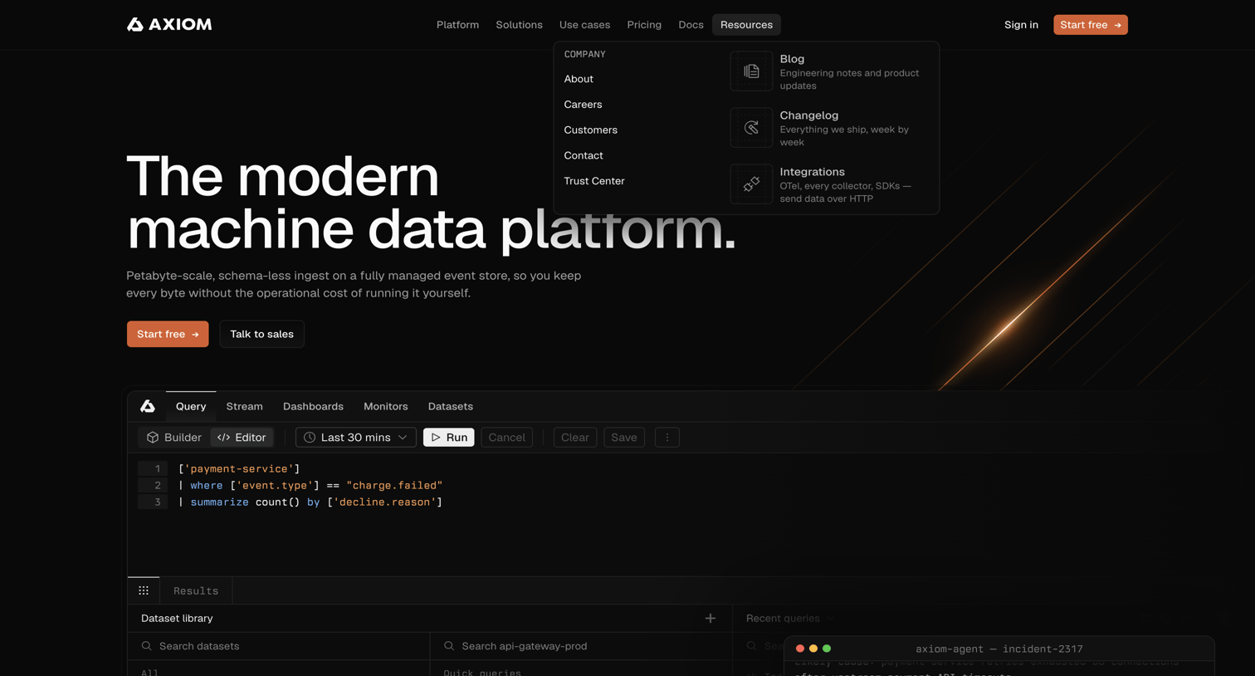Click search icon in Search datasets
Image resolution: width=1255 pixels, height=676 pixels.
[147, 646]
